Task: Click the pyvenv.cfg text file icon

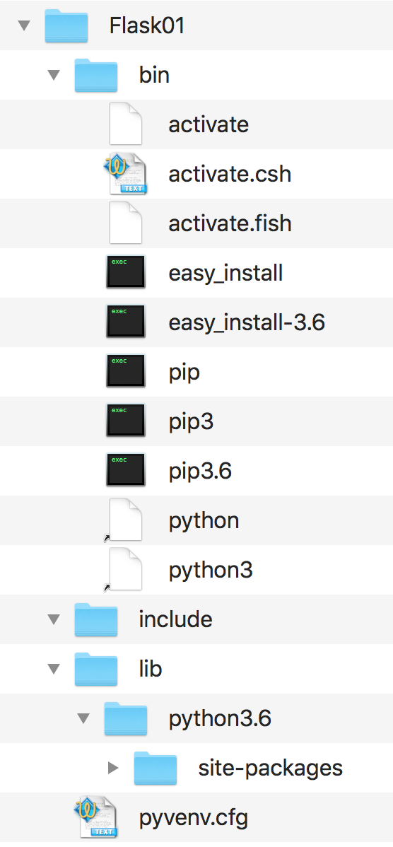Action: (95, 817)
